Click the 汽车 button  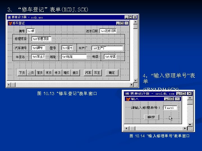[88, 73]
